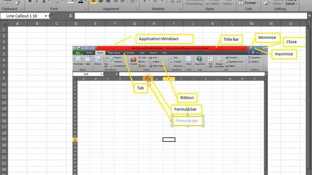
Task: Select the black-text Formula bar callout
Action: (186, 109)
